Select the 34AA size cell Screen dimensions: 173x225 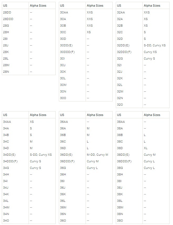pyautogui.click(x=7, y=122)
